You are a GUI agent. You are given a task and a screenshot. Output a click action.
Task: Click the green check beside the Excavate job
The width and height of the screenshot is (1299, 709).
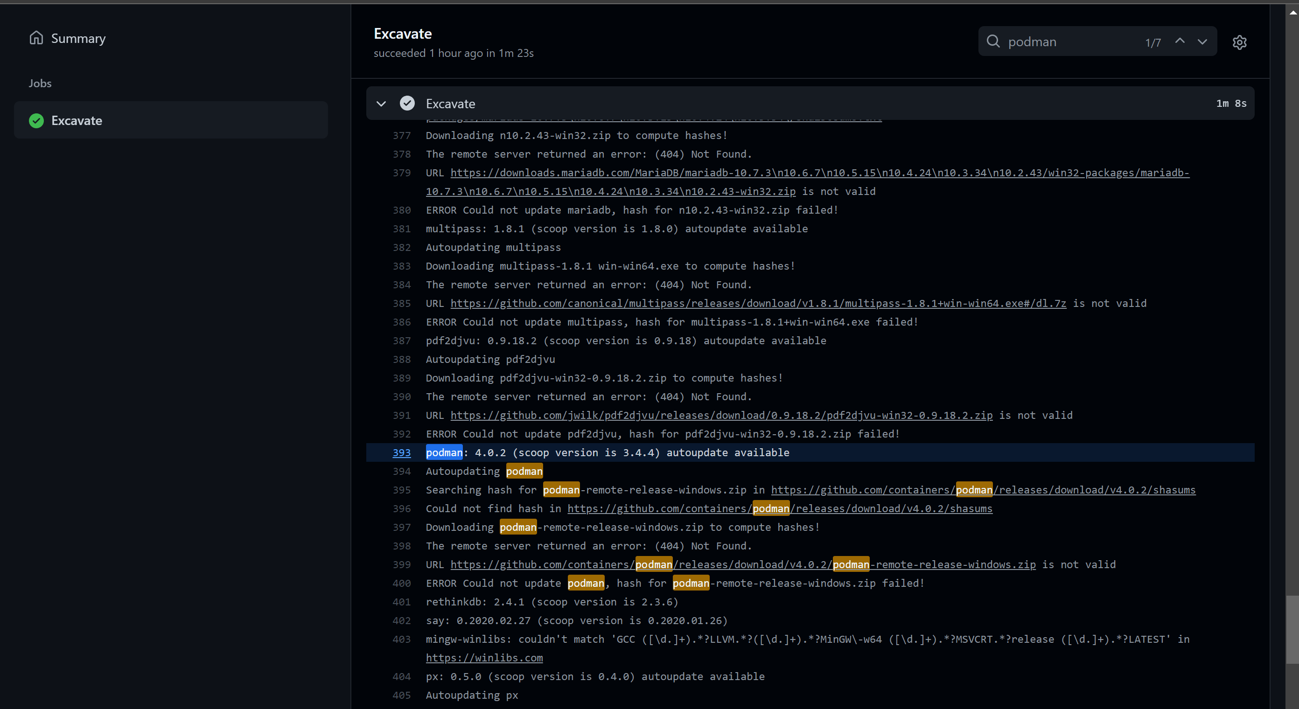coord(36,120)
